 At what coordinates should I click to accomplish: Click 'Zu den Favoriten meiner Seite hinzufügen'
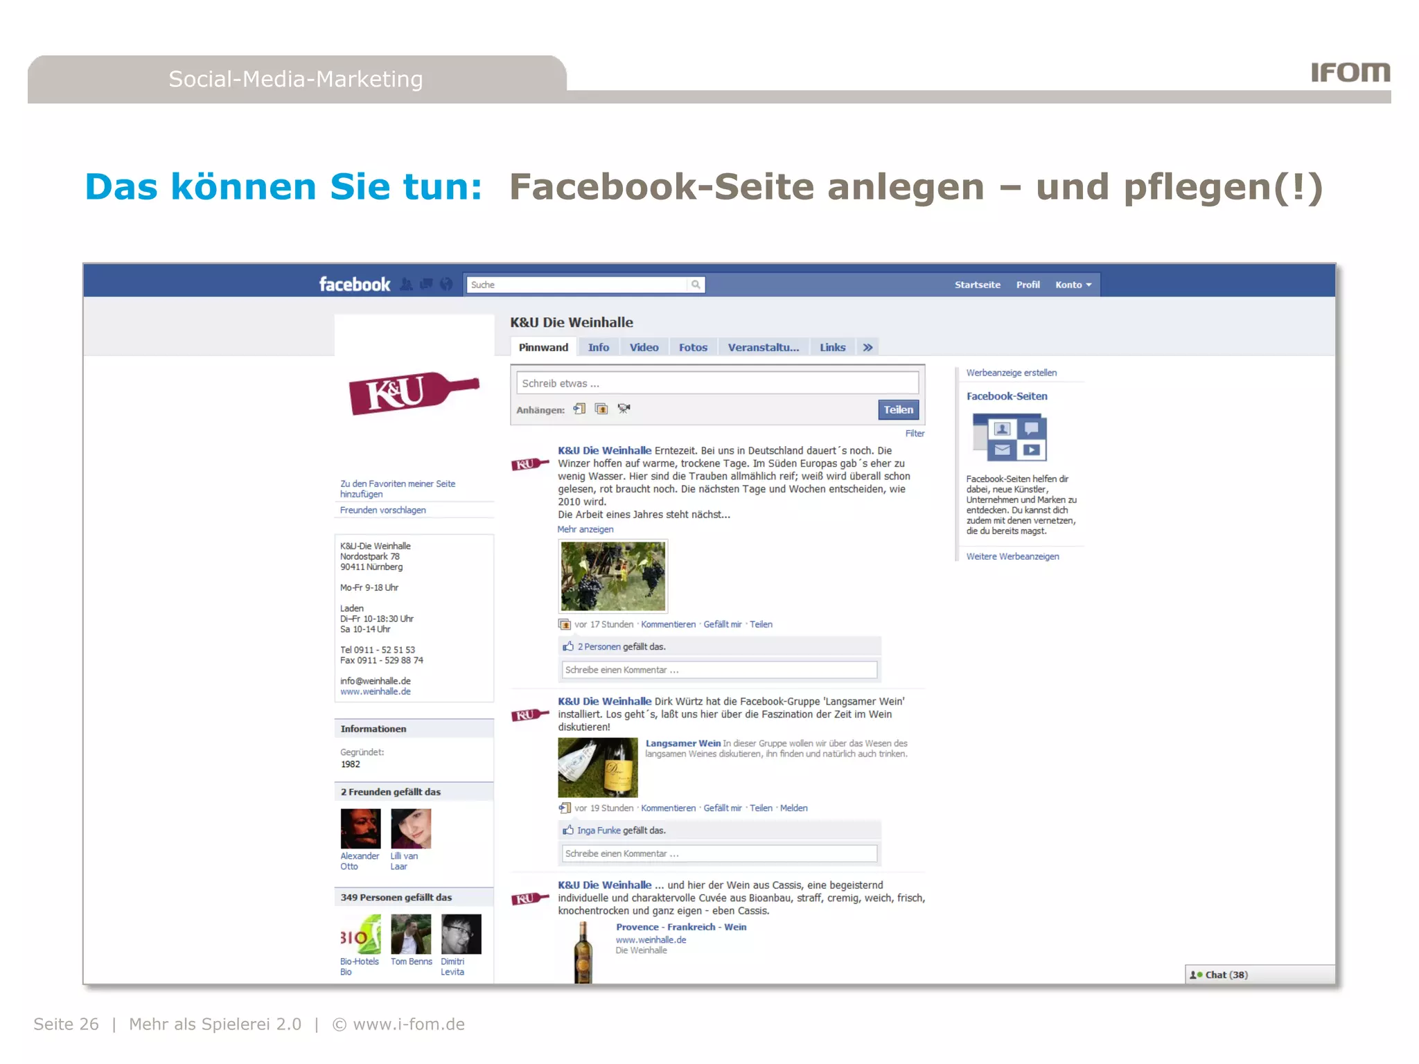(398, 489)
